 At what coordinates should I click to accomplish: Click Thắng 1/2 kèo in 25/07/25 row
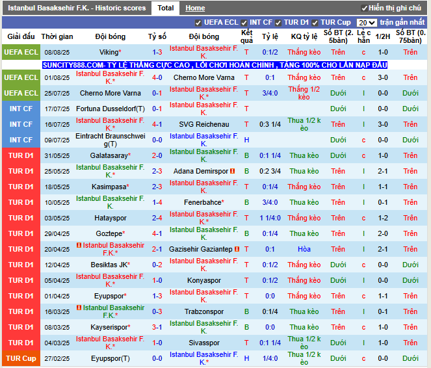point(304,93)
